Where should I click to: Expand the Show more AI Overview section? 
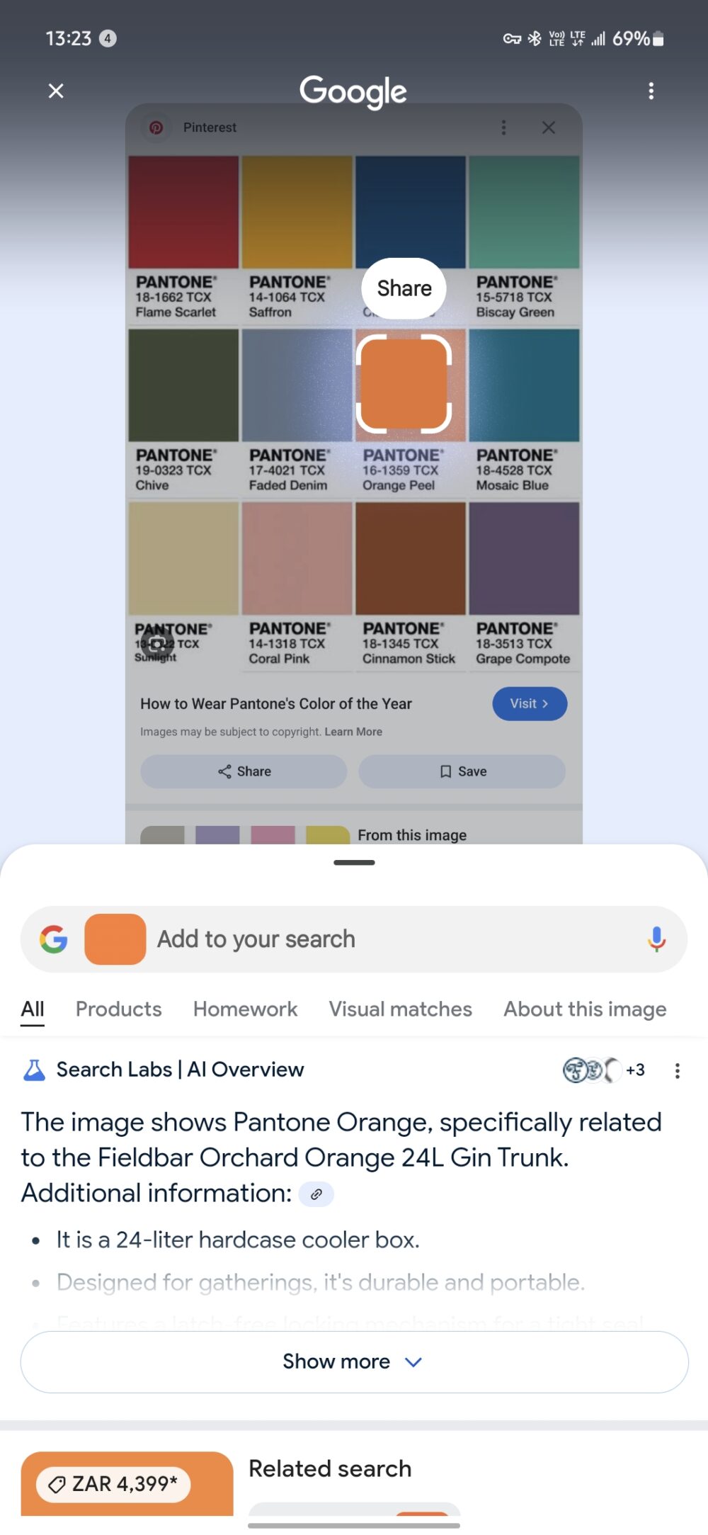pos(353,1361)
